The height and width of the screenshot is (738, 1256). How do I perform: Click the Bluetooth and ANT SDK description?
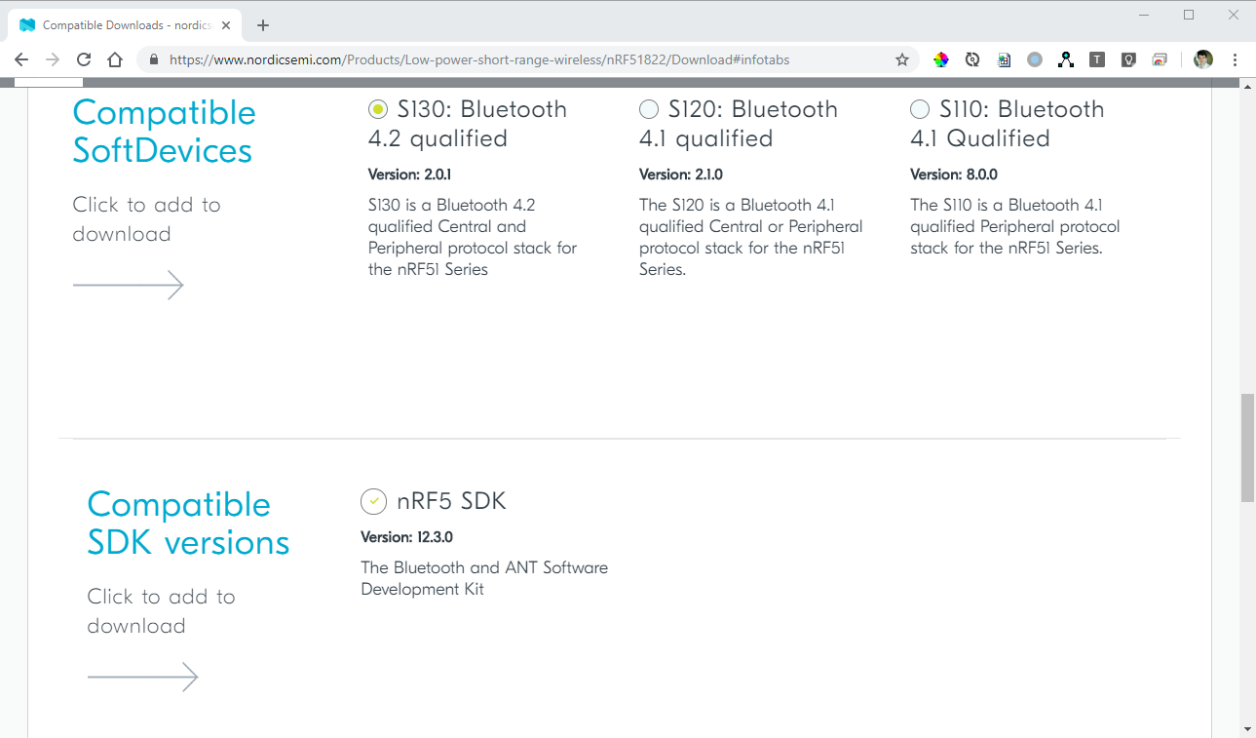pyautogui.click(x=484, y=578)
